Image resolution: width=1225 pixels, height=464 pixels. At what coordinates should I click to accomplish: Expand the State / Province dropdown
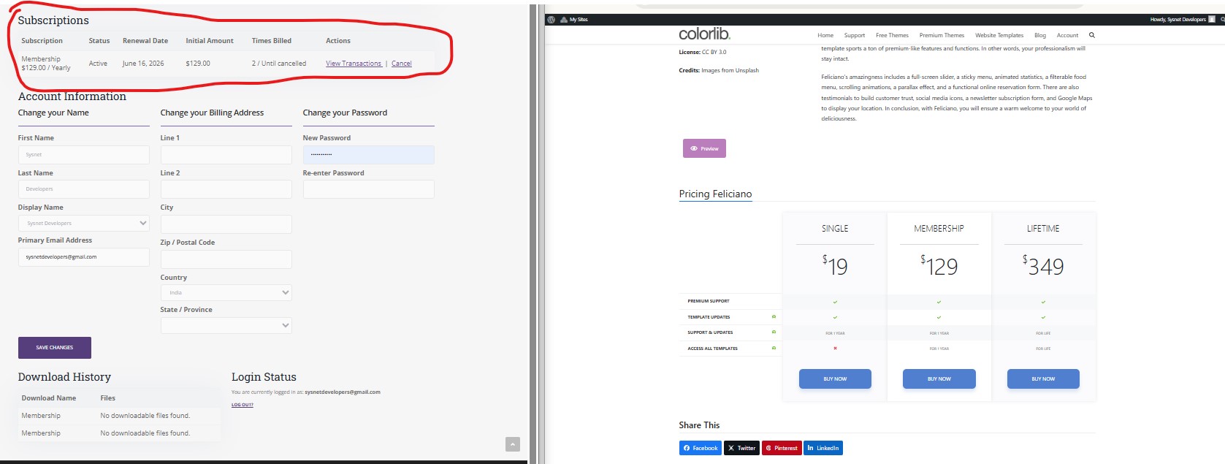click(226, 325)
